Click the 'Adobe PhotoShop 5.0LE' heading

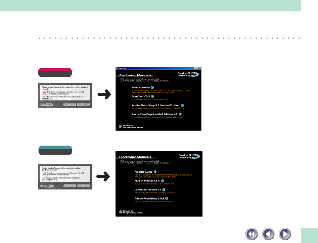tap(149, 198)
